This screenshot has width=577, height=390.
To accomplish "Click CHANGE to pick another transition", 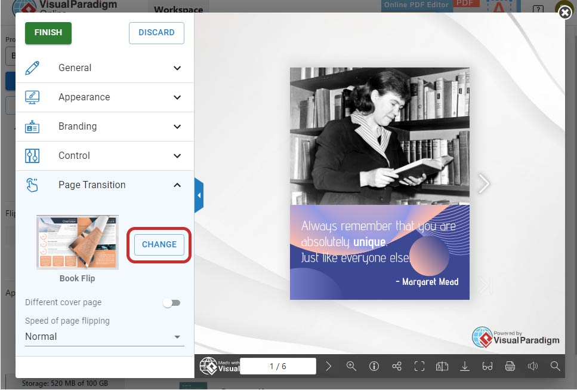I will 159,244.
